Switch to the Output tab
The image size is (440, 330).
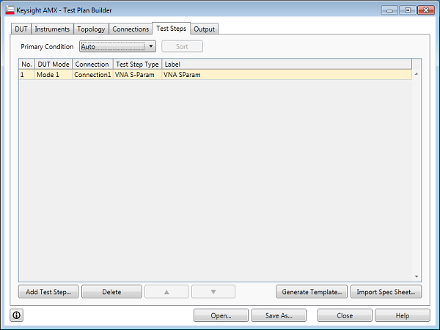(204, 29)
